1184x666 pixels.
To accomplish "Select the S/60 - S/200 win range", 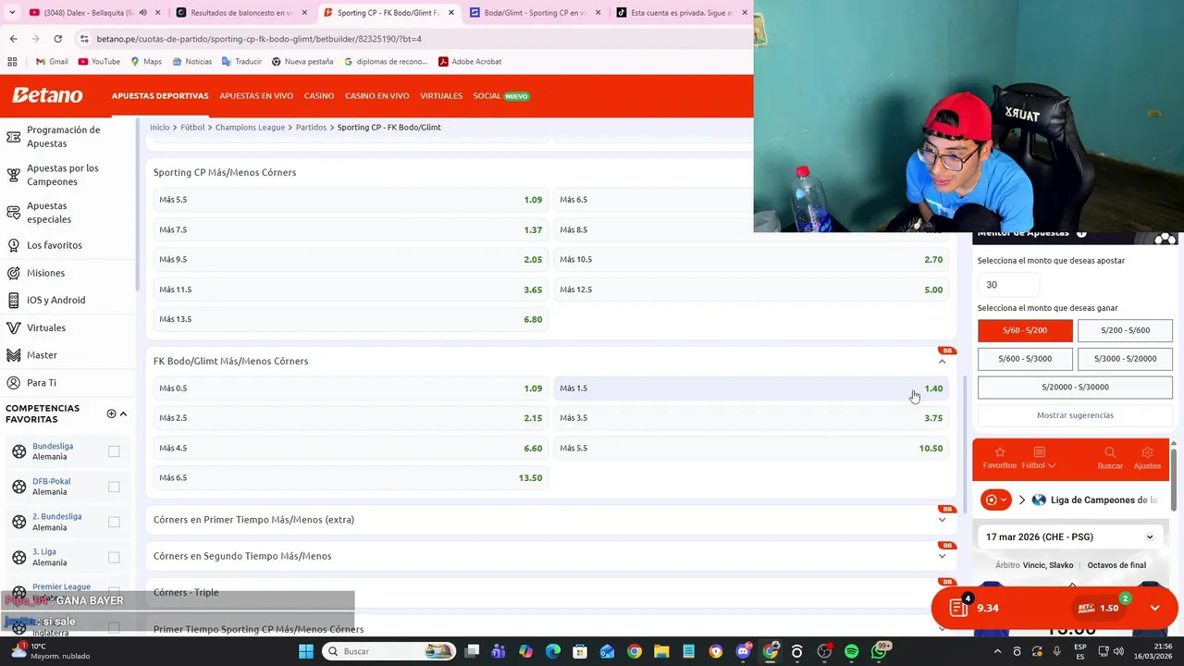I will pos(1025,330).
